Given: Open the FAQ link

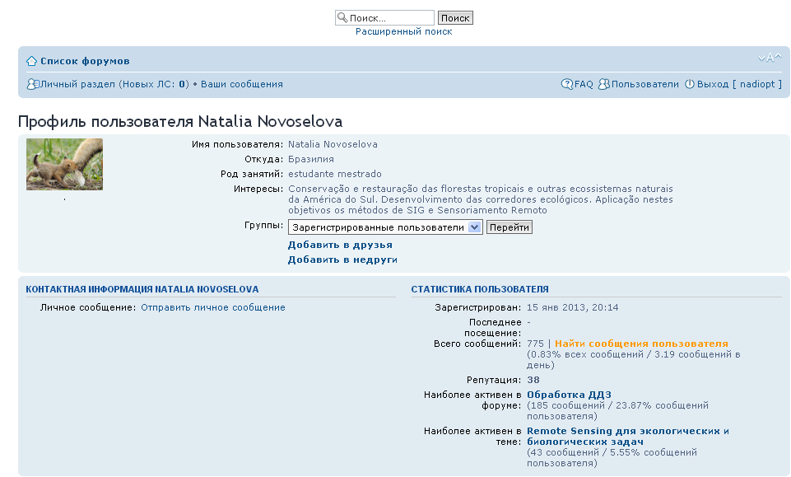Looking at the screenshot, I should tap(584, 84).
